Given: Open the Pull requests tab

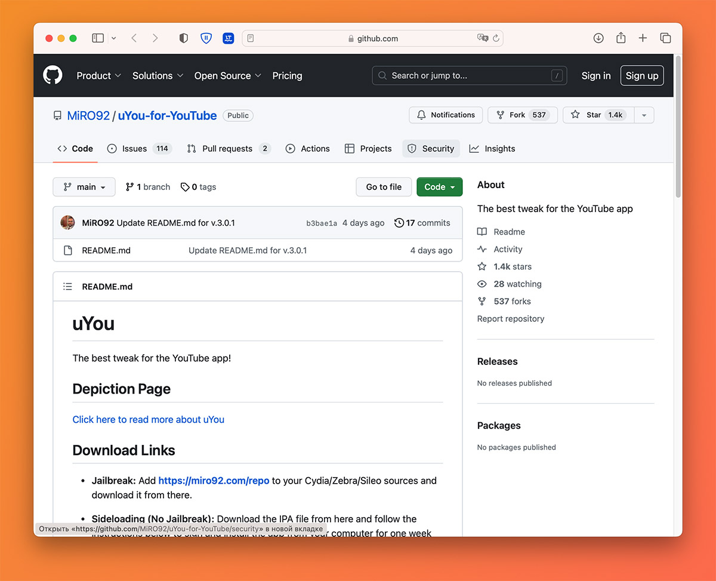Looking at the screenshot, I should pyautogui.click(x=227, y=149).
